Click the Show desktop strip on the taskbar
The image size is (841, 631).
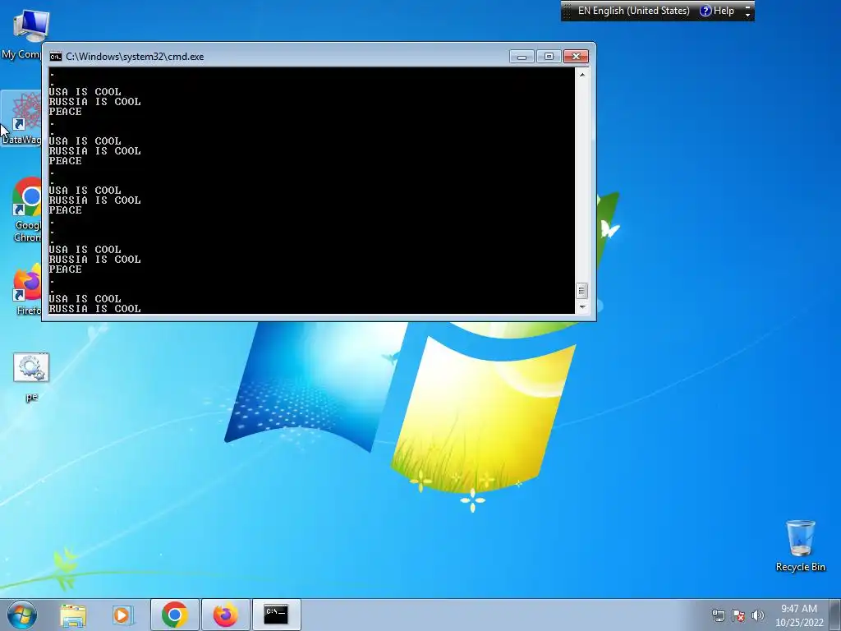tap(835, 615)
